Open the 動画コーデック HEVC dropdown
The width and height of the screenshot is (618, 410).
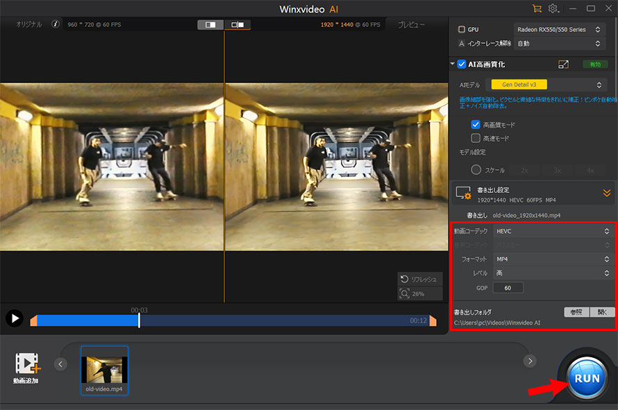pyautogui.click(x=551, y=231)
